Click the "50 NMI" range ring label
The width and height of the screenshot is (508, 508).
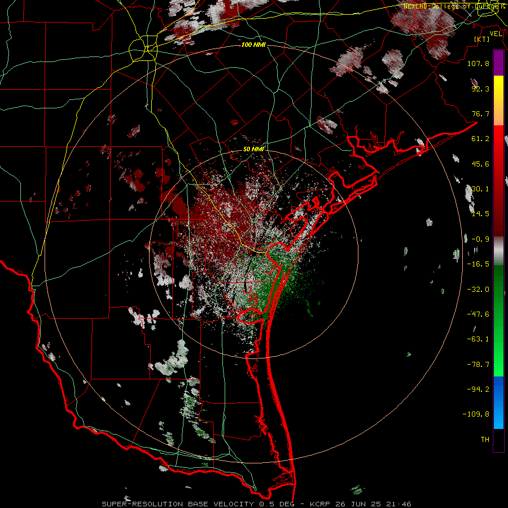point(253,150)
